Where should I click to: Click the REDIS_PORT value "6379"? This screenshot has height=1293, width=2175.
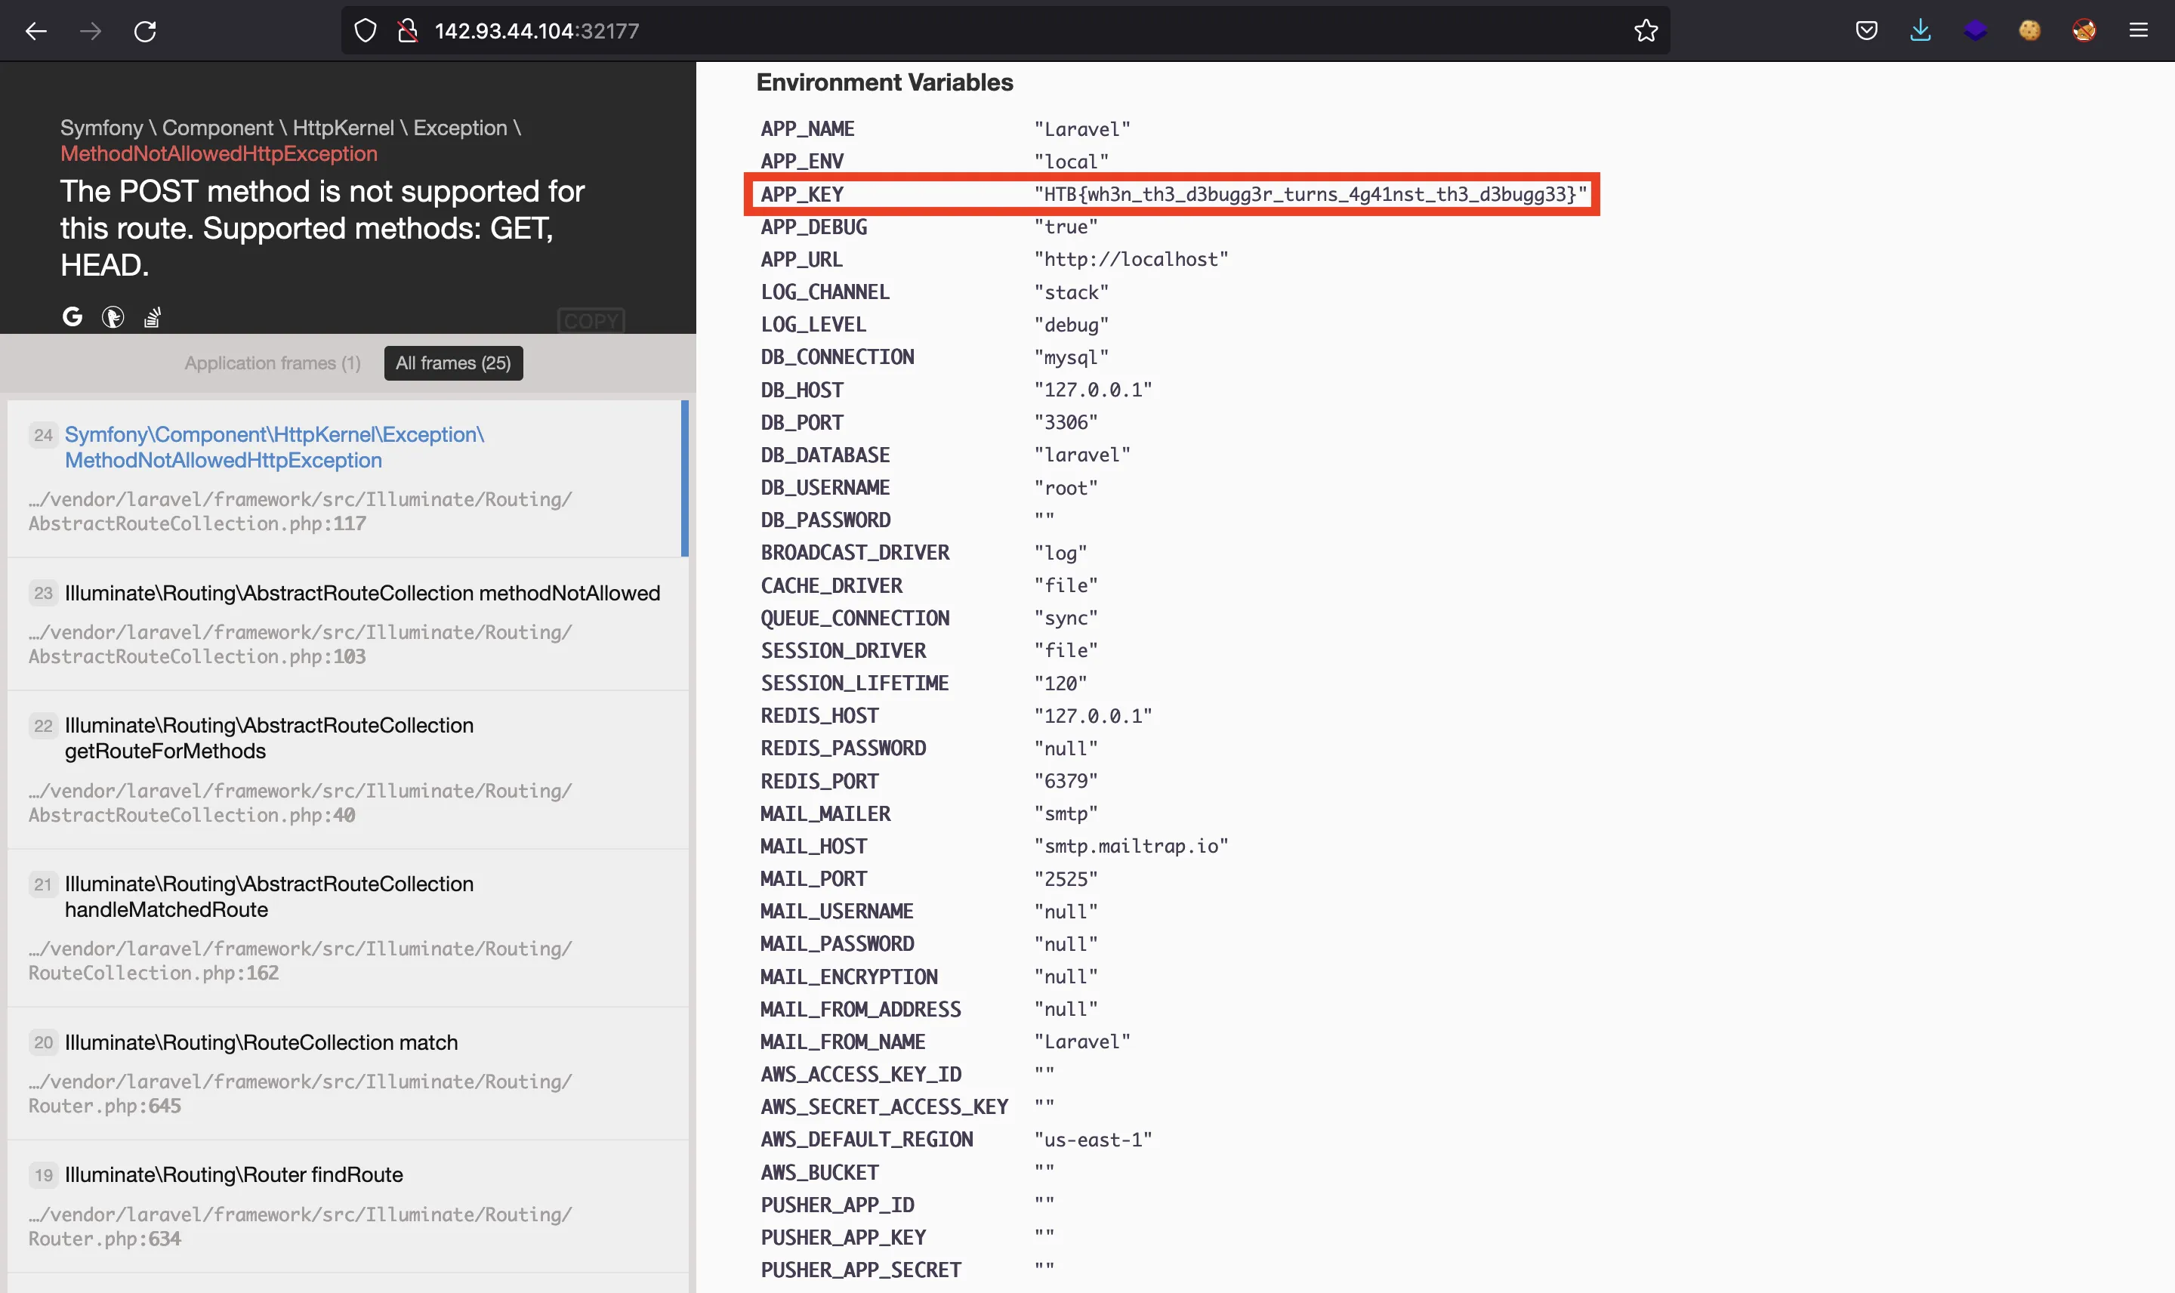tap(1066, 782)
